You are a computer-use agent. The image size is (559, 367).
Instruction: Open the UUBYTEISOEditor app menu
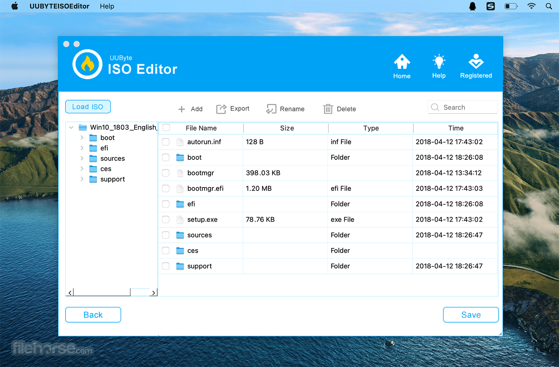click(x=60, y=6)
